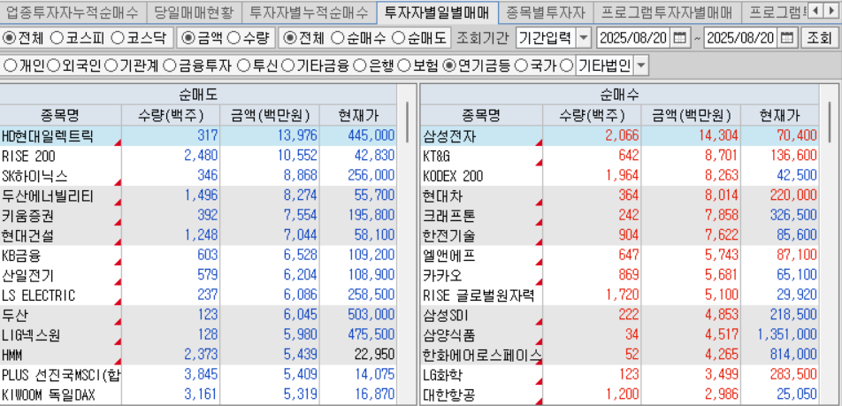Select 카카오 row
Image resolution: width=842 pixels, height=406 pixels.
click(x=620, y=275)
